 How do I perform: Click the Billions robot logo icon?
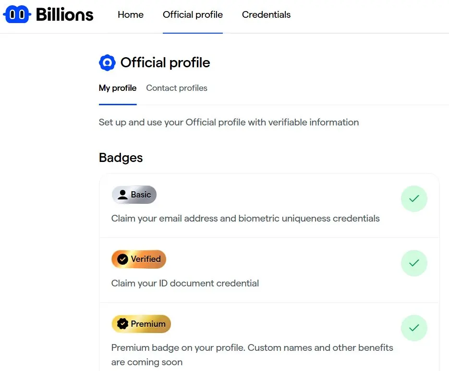pyautogui.click(x=17, y=15)
